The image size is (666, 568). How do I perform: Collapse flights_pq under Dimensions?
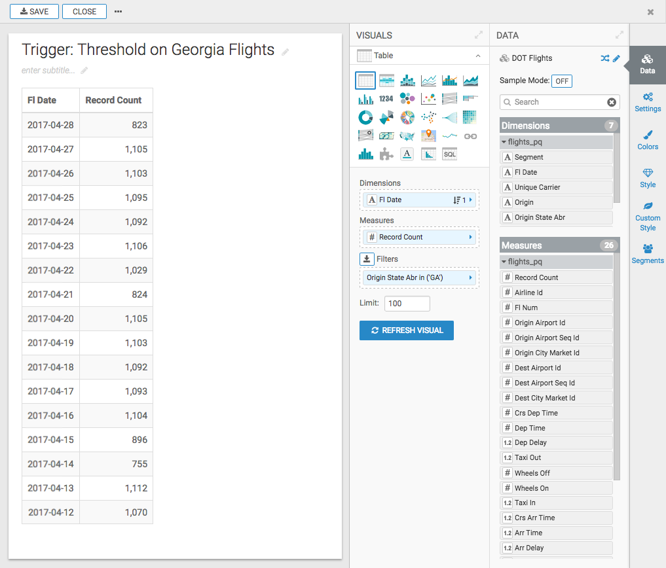(504, 141)
